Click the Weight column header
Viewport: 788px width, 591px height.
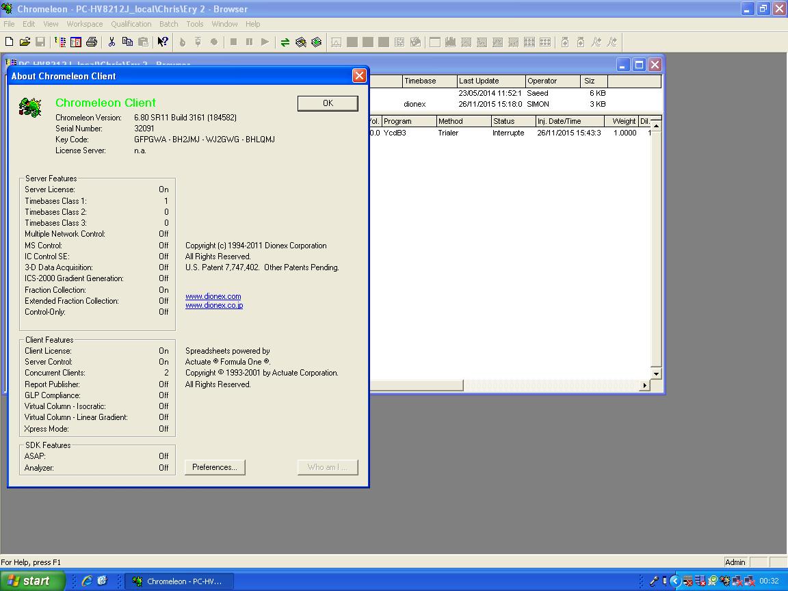[x=621, y=121]
